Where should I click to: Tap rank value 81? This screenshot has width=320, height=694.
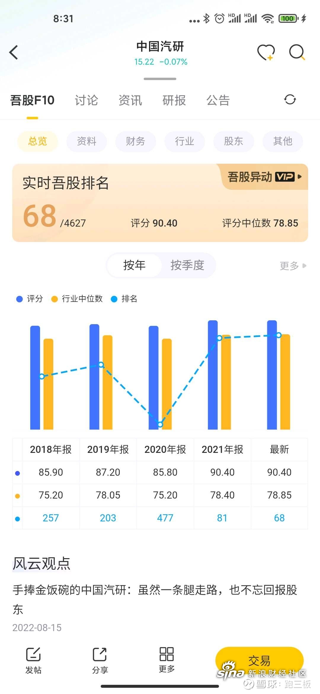point(222,518)
